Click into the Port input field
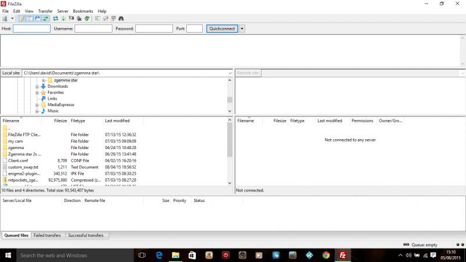The image size is (466, 262). [x=195, y=29]
